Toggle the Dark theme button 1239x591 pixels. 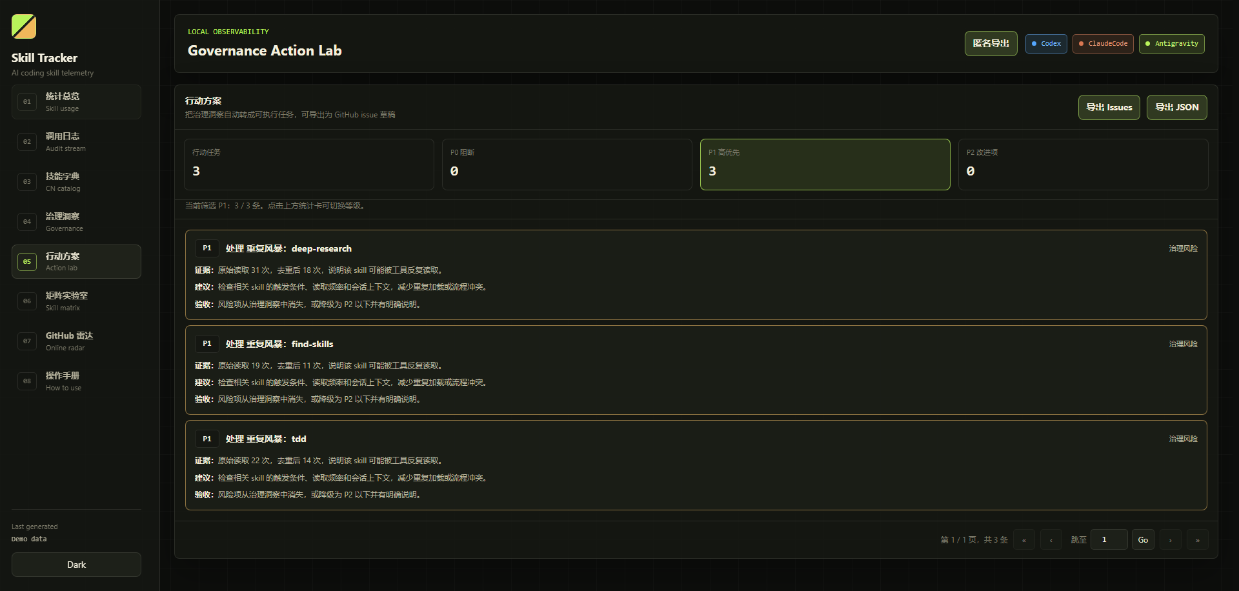click(76, 565)
